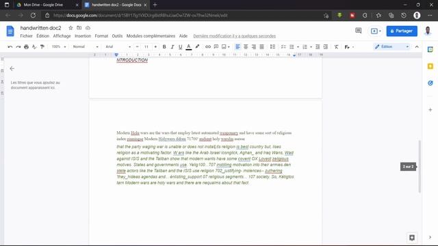Screen dimensions: 438x246
Task: Check document cloud save status icon
Action: point(88,28)
